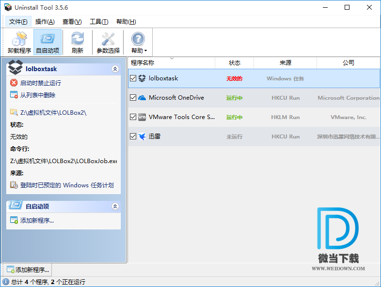Click the add-program icon in the sidebar section

click(14, 220)
